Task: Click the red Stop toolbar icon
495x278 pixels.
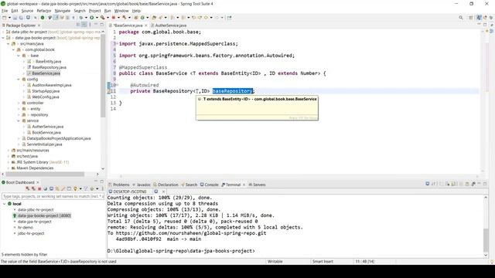Action: tap(114, 18)
